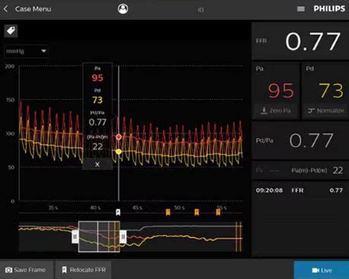Click the yellow Pd 73 panel value

(x=331, y=90)
